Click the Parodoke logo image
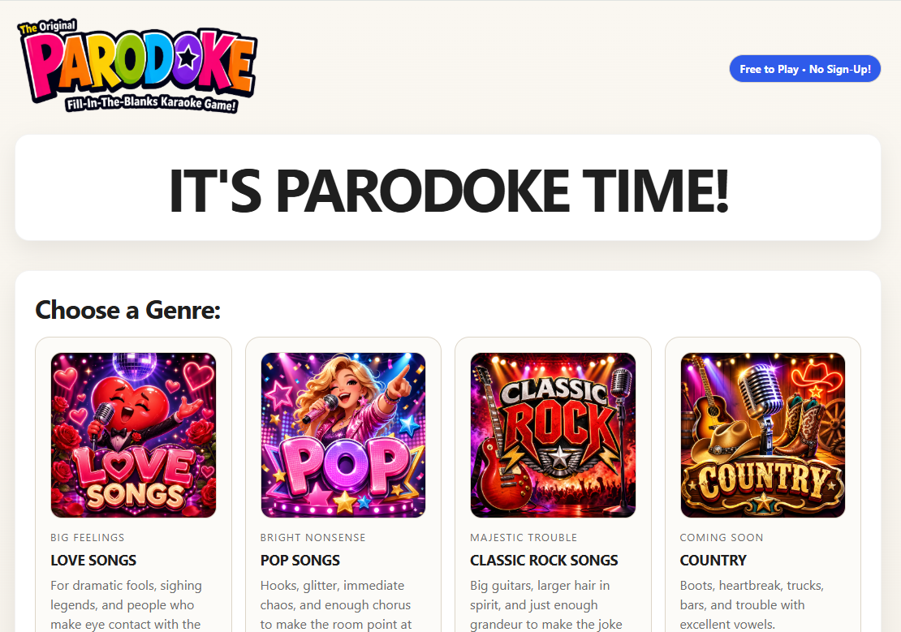Screen dimensions: 901x632 pos(137,66)
